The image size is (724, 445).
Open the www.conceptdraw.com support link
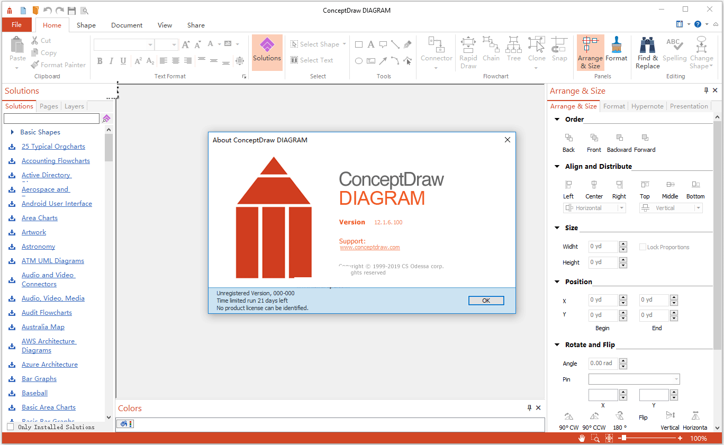point(369,247)
